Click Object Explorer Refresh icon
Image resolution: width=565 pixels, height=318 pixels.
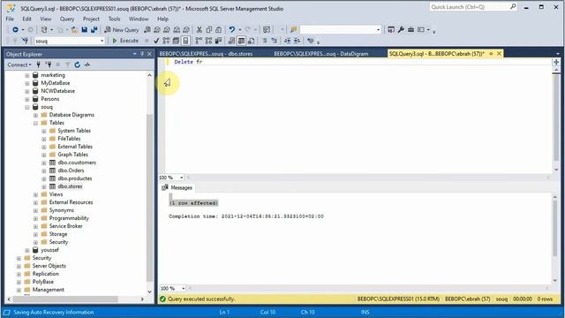[x=77, y=64]
